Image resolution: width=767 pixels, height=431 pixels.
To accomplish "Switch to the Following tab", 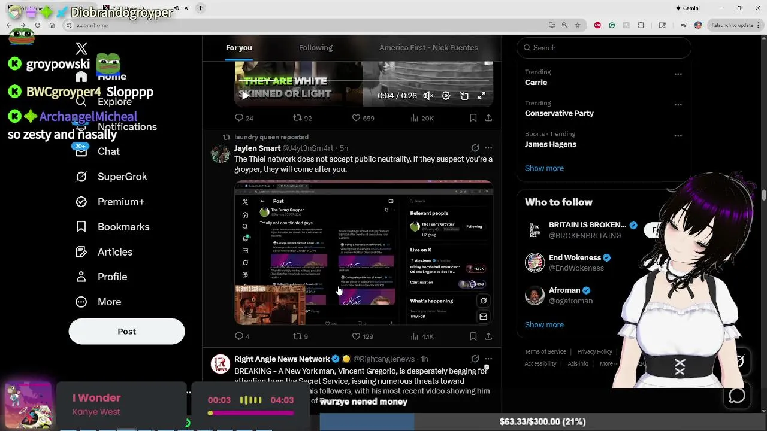I will pos(315,48).
